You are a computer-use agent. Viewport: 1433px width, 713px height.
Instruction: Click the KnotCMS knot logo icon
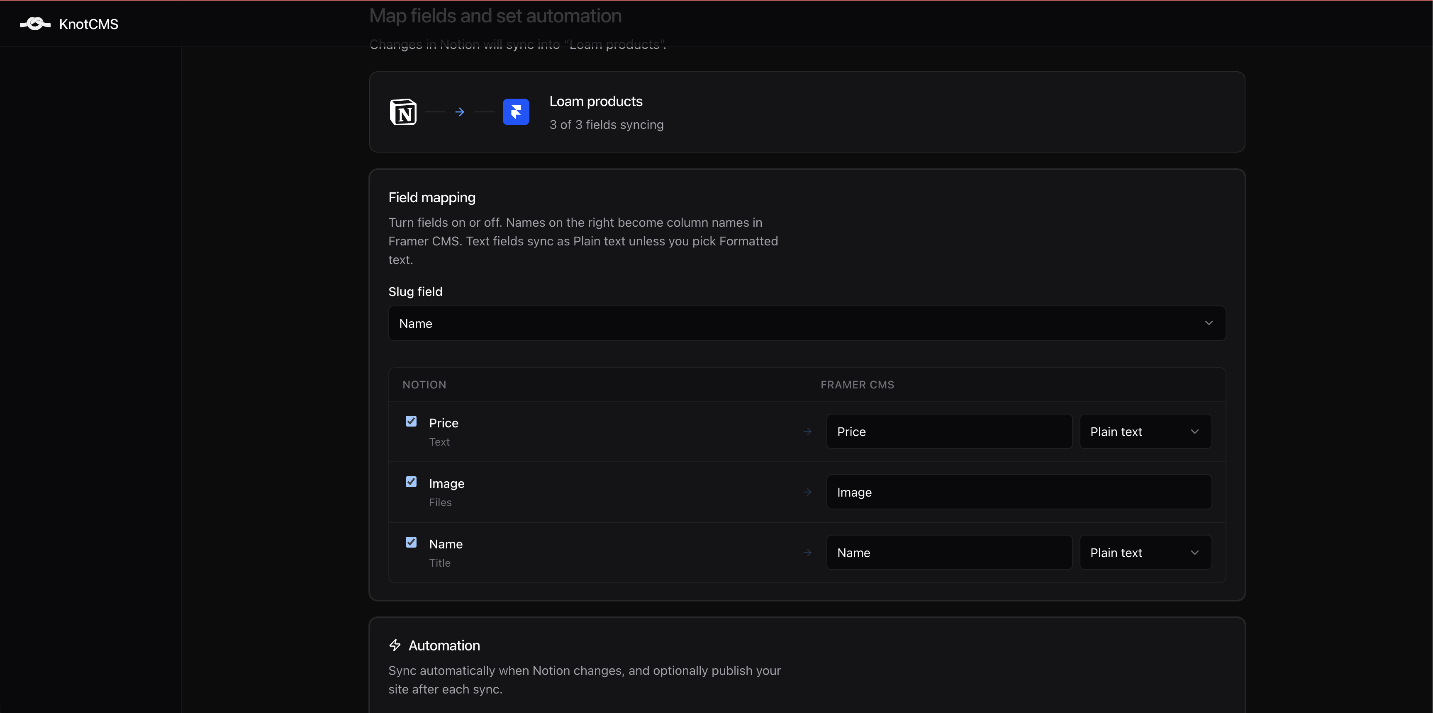coord(35,24)
